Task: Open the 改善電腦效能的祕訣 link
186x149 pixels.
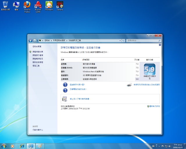Action: (x=78, y=89)
